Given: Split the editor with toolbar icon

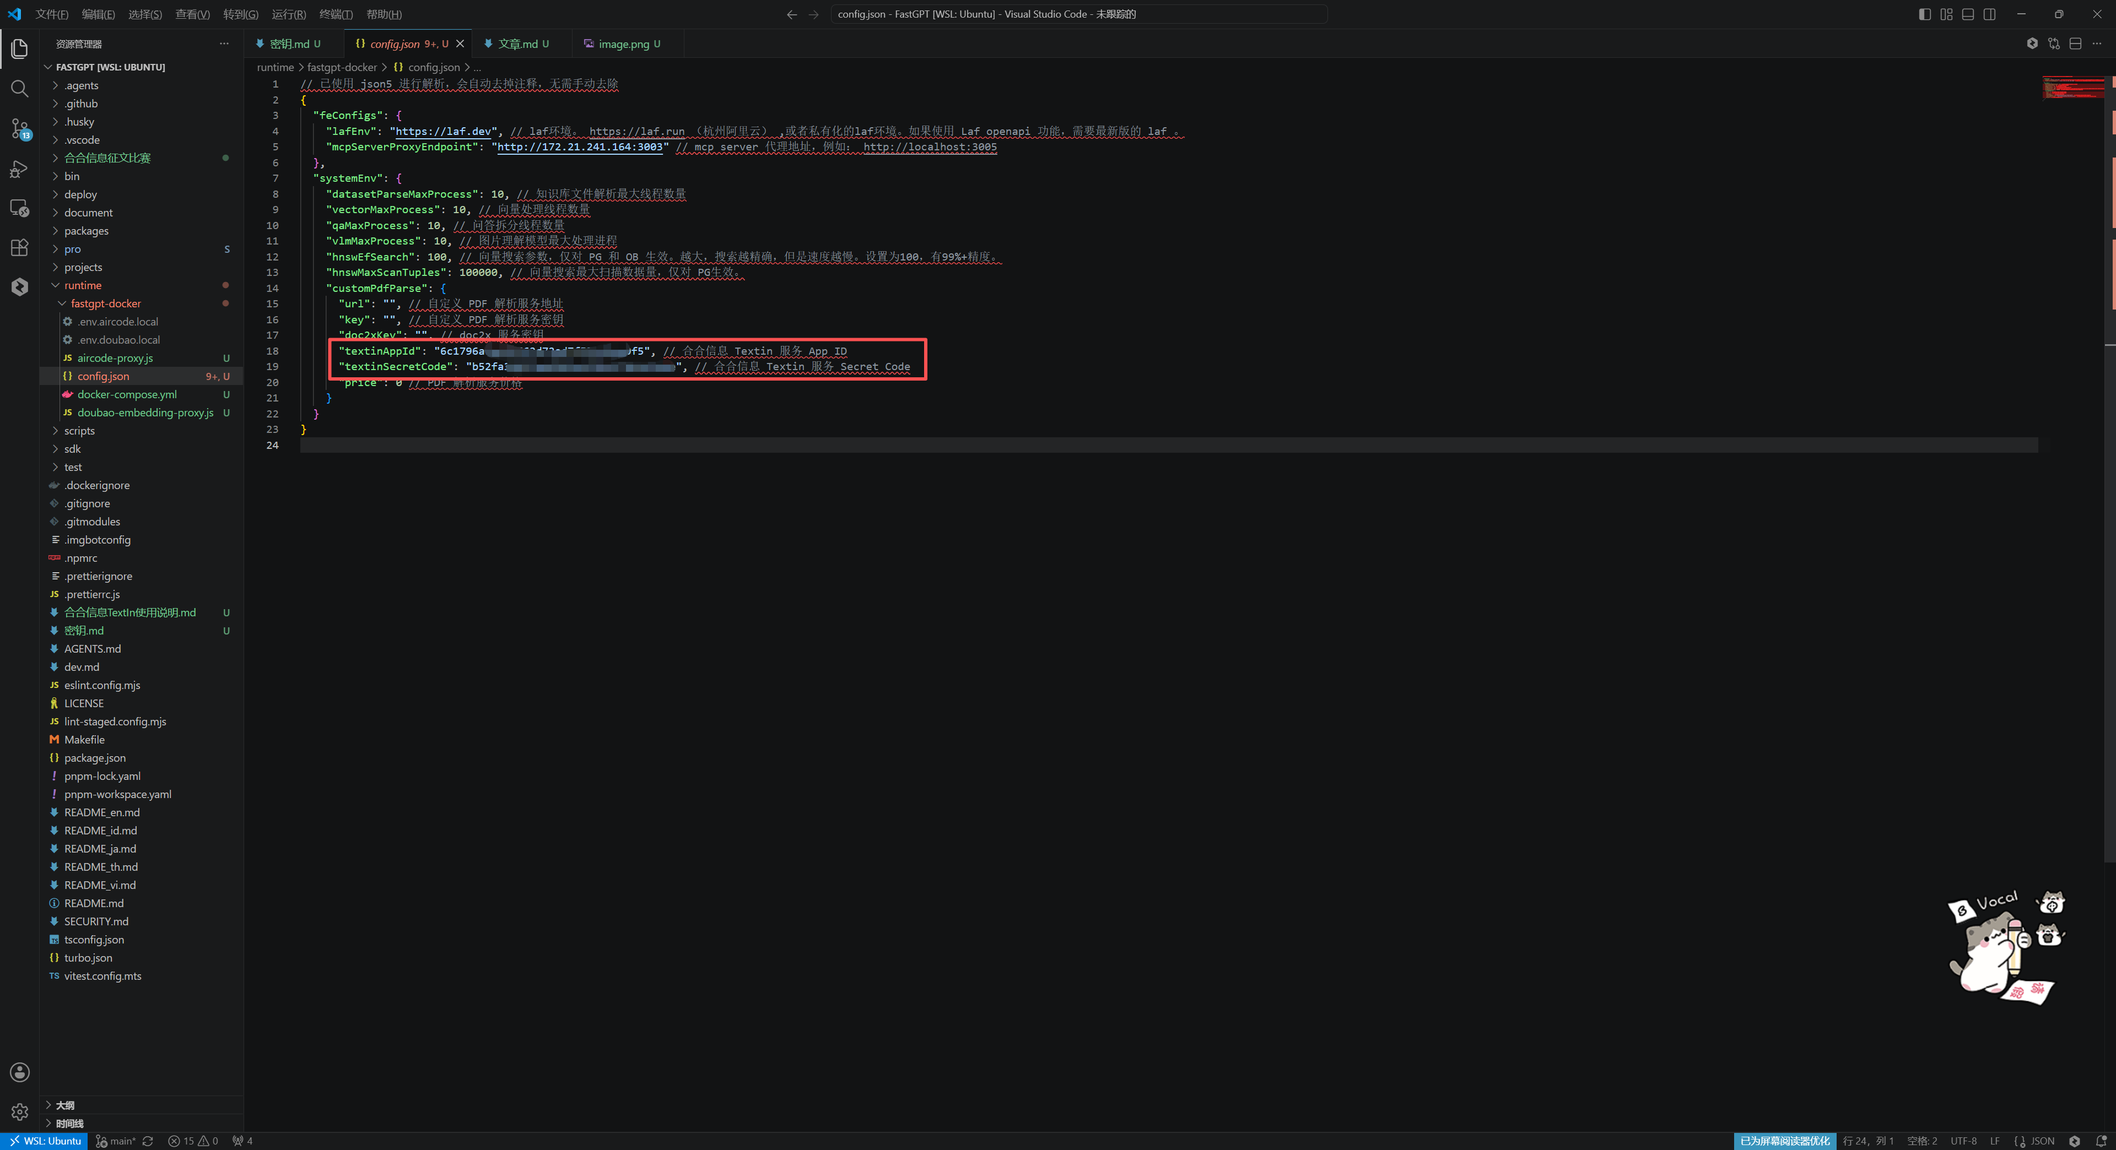Looking at the screenshot, I should [x=2075, y=44].
